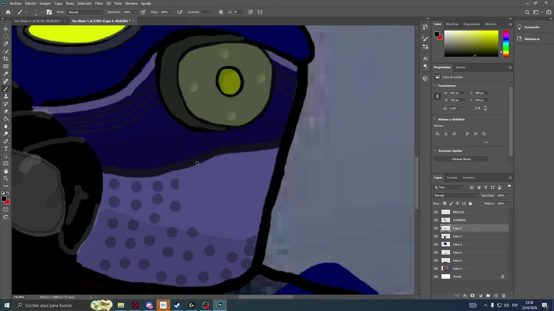Image resolution: width=554 pixels, height=311 pixels.
Task: Hide the Capa 1 layer
Action: (436, 269)
